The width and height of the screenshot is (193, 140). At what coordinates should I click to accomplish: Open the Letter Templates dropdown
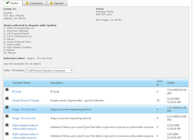(49, 71)
